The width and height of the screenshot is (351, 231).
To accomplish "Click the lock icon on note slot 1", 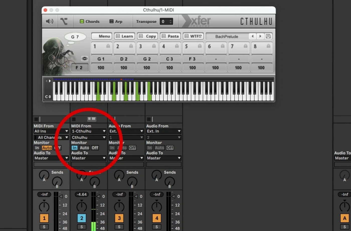I will [x=108, y=46].
